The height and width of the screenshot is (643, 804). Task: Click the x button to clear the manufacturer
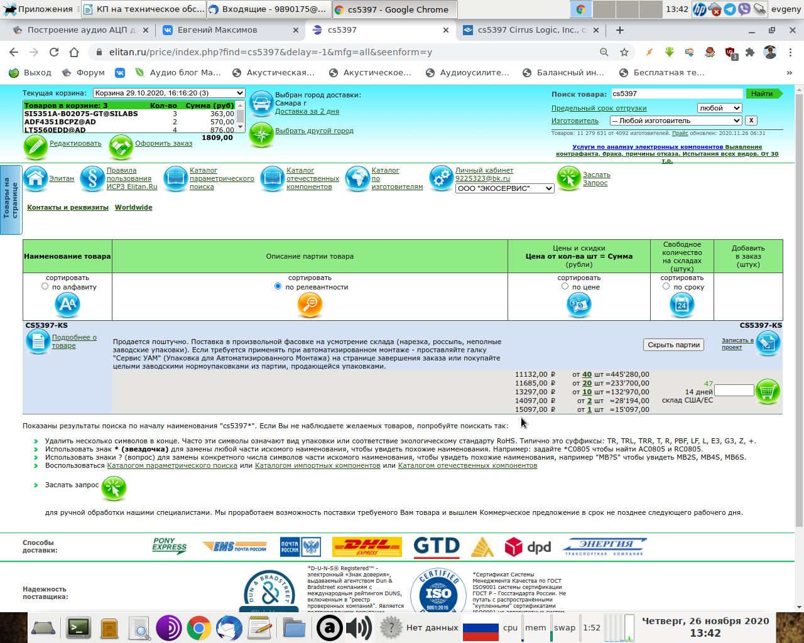751,121
